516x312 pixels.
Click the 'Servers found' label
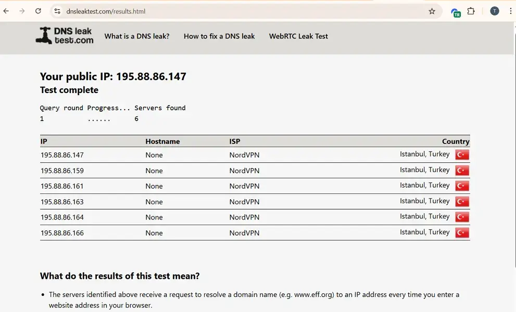click(x=160, y=108)
